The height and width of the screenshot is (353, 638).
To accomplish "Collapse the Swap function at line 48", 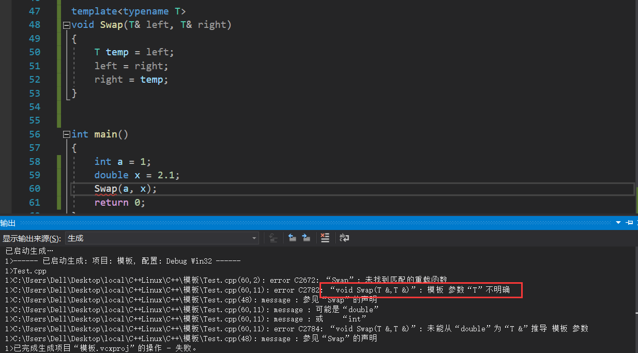I will point(66,25).
